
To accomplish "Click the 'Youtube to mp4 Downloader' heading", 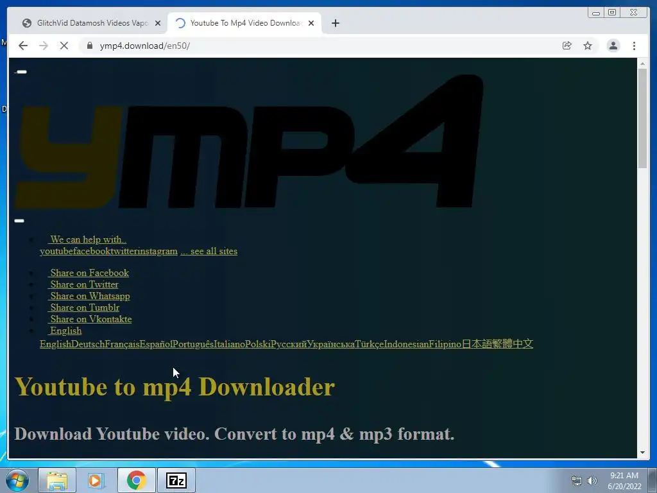I will [x=175, y=386].
